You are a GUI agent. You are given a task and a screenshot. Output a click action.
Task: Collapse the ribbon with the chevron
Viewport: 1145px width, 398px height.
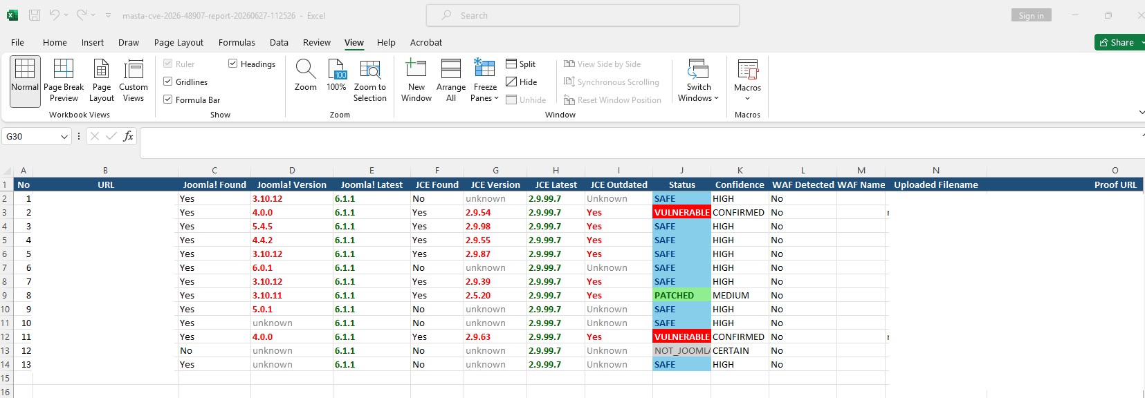pos(1140,113)
